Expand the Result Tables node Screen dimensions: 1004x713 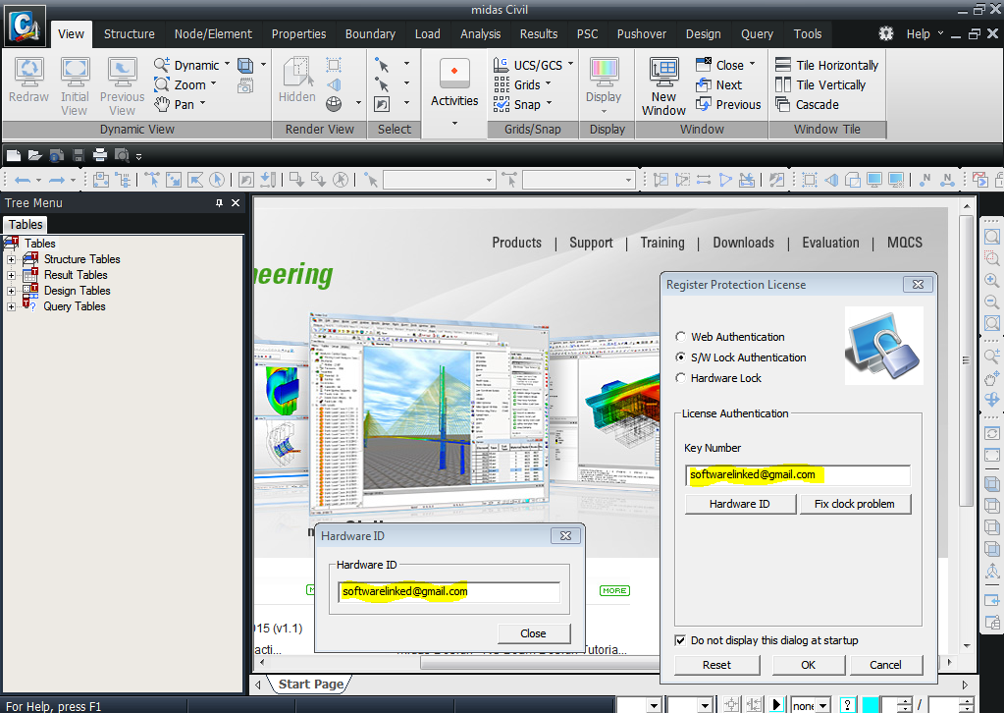click(11, 275)
